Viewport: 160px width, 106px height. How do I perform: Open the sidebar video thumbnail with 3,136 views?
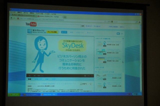[x=101, y=77]
